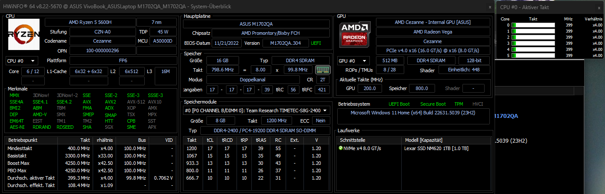
Task: Click the VID column header
Action: 163,140
